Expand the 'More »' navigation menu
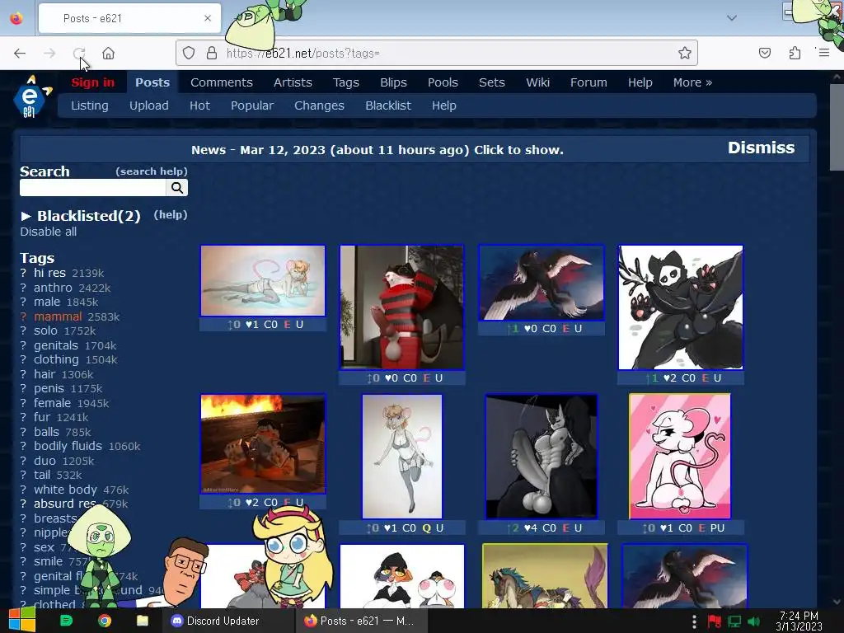The image size is (844, 633). 692,82
